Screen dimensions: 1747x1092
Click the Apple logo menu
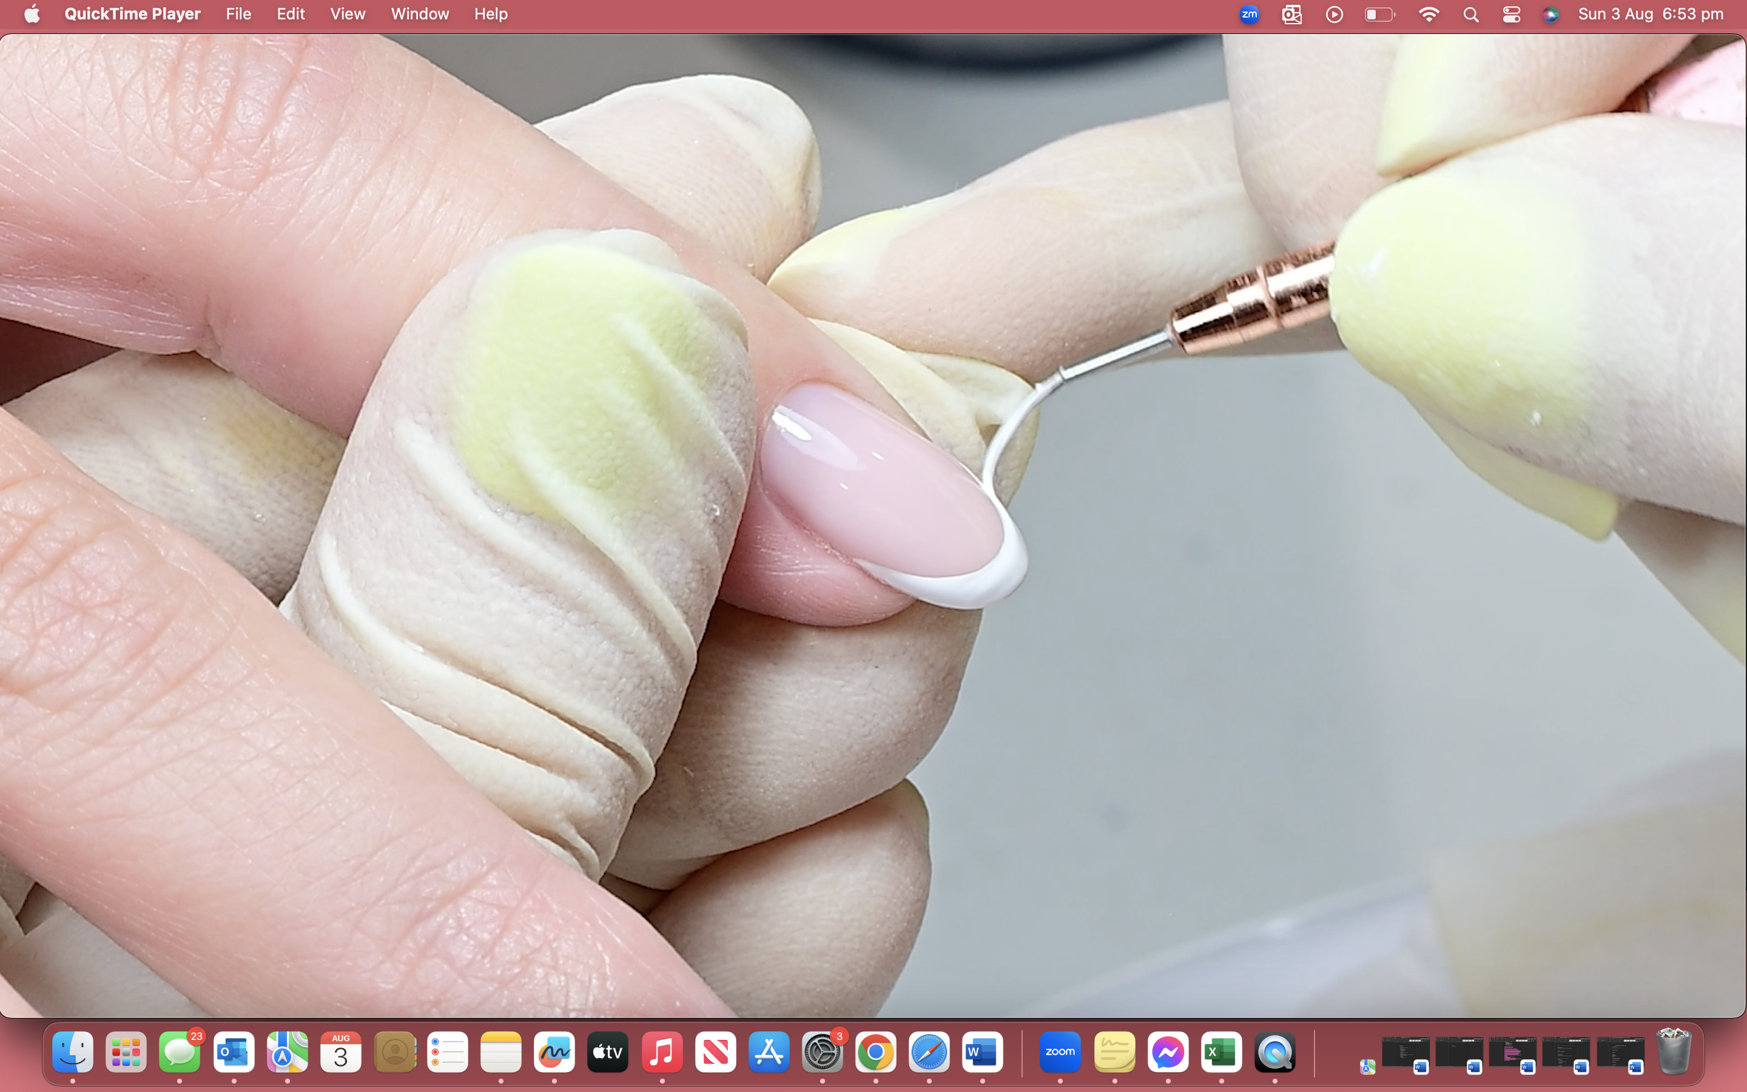(32, 14)
